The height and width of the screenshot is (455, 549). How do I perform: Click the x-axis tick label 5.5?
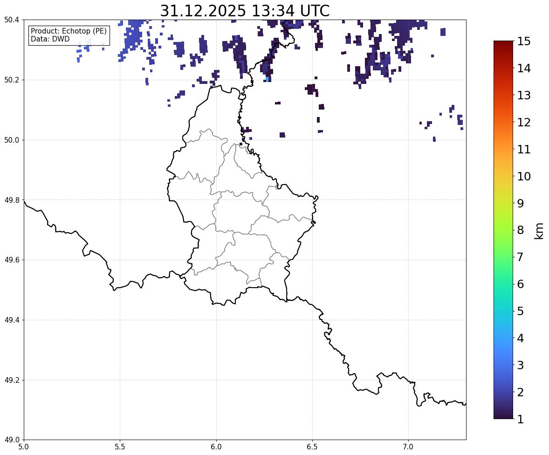coord(120,447)
